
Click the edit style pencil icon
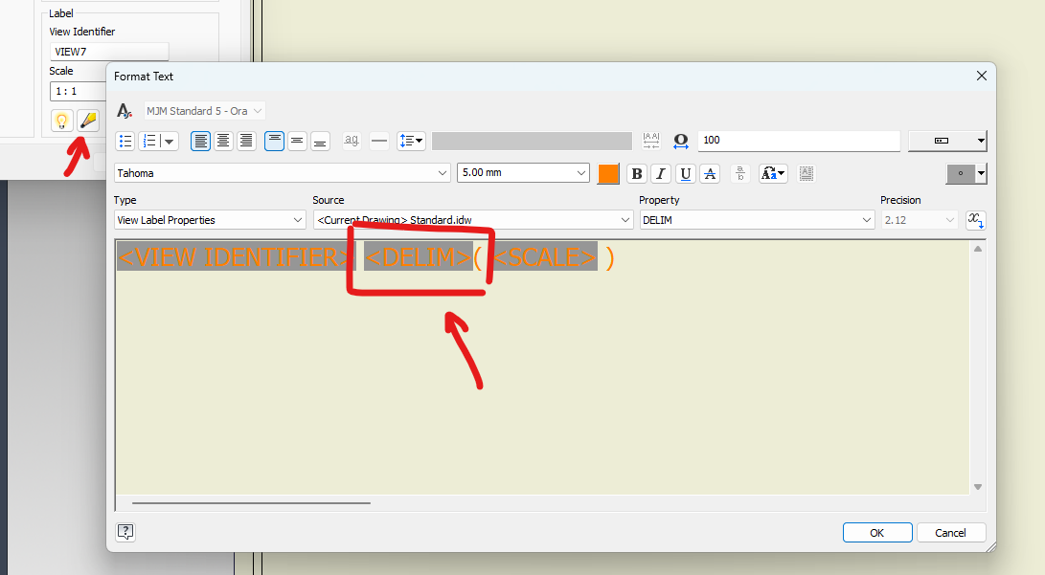88,121
